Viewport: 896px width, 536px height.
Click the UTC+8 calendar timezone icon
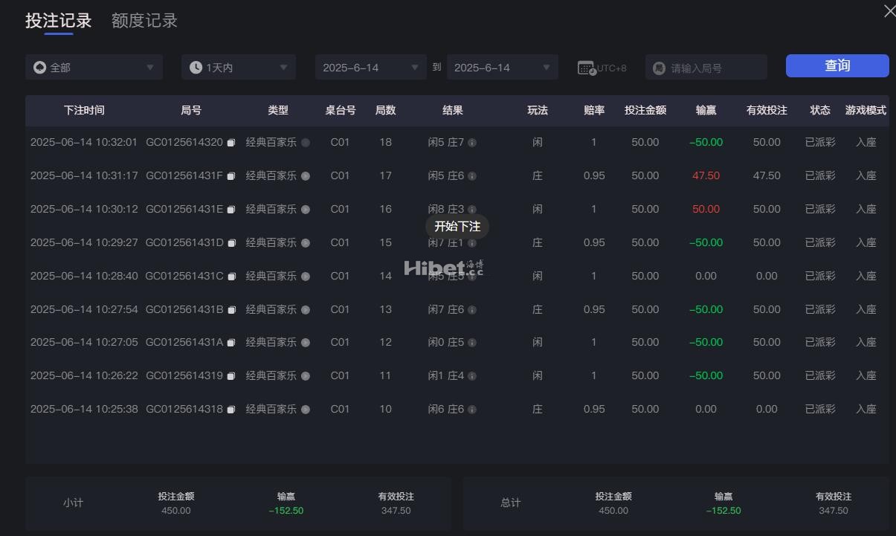(x=586, y=68)
